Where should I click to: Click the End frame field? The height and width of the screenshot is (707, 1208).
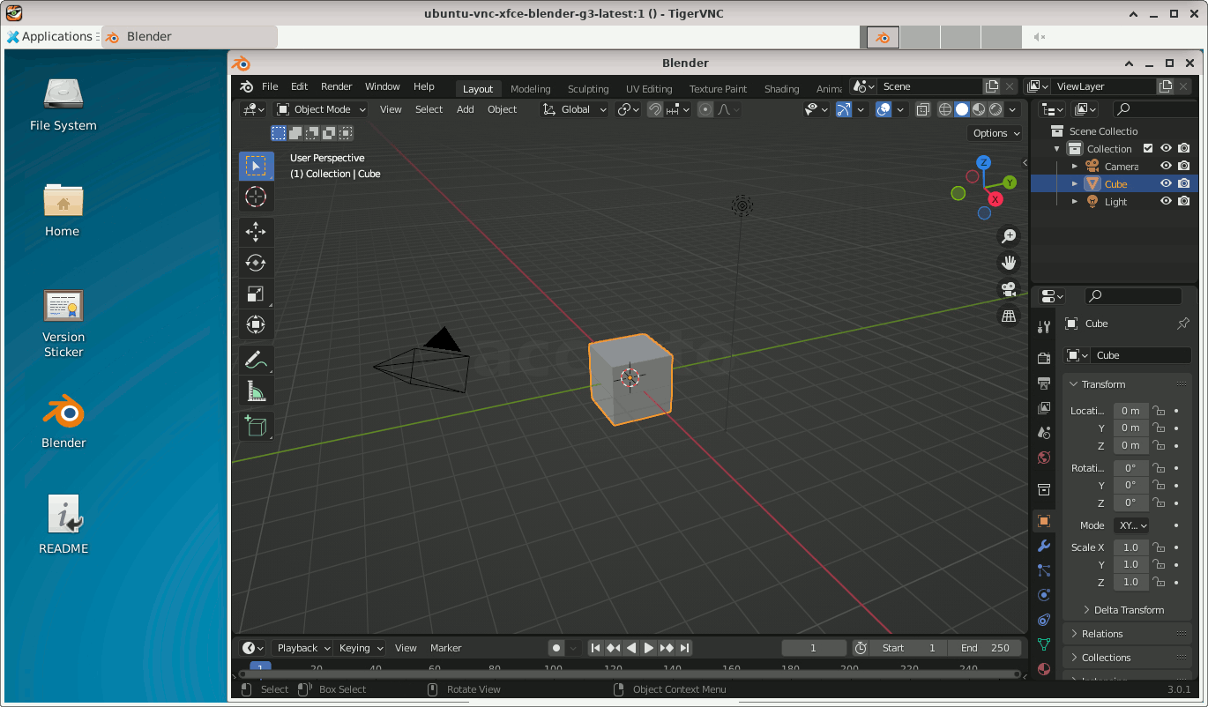click(984, 648)
